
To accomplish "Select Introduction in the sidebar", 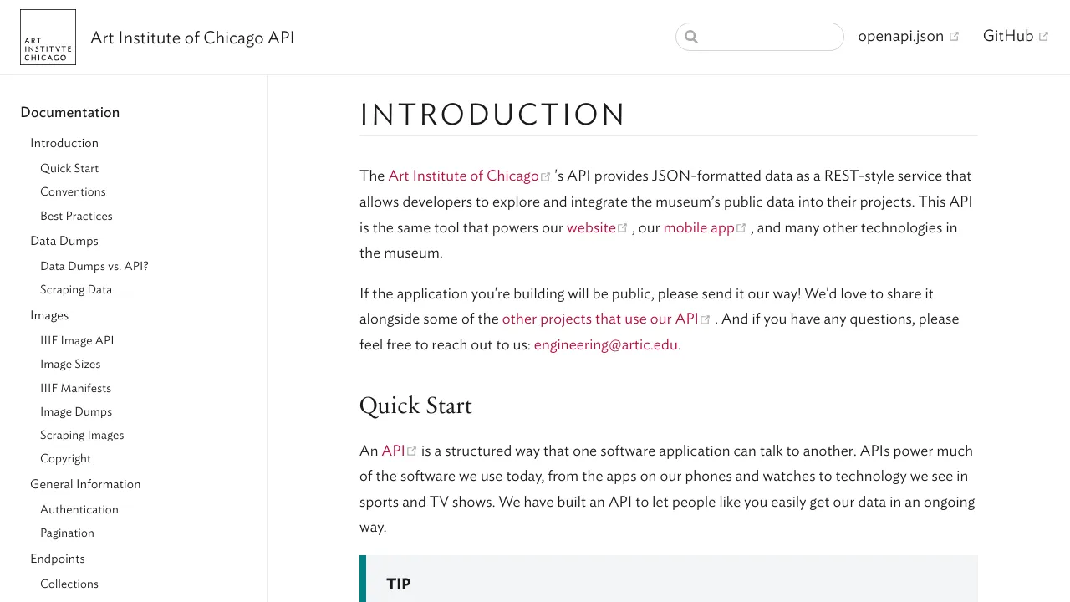I will 64,143.
